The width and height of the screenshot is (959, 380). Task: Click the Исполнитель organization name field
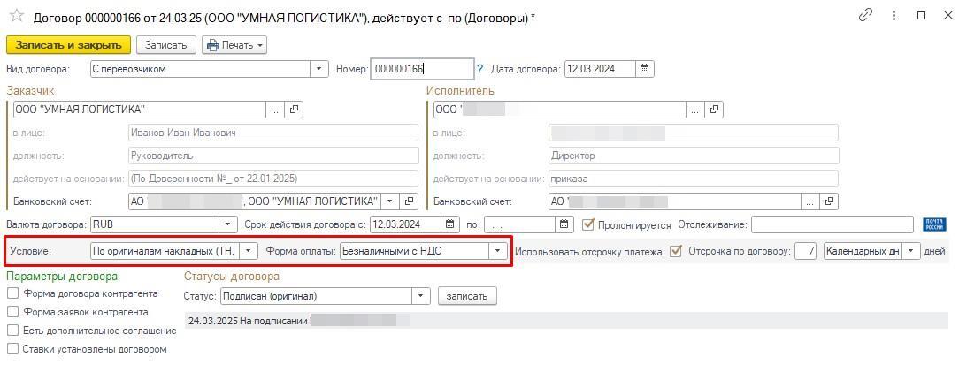click(559, 110)
